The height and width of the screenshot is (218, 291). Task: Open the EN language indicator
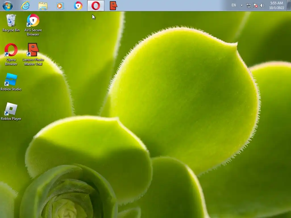pos(234,5)
